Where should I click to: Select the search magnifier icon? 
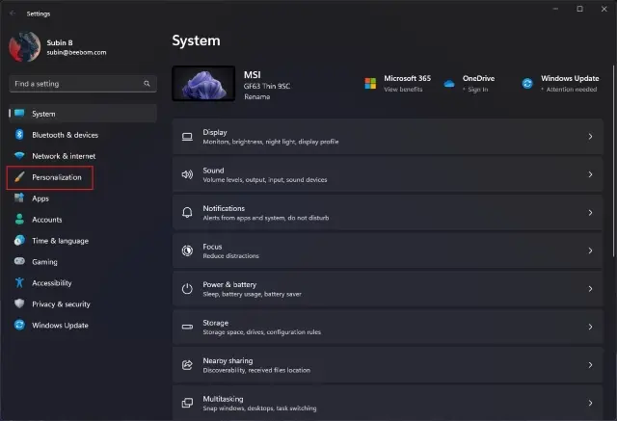click(147, 84)
